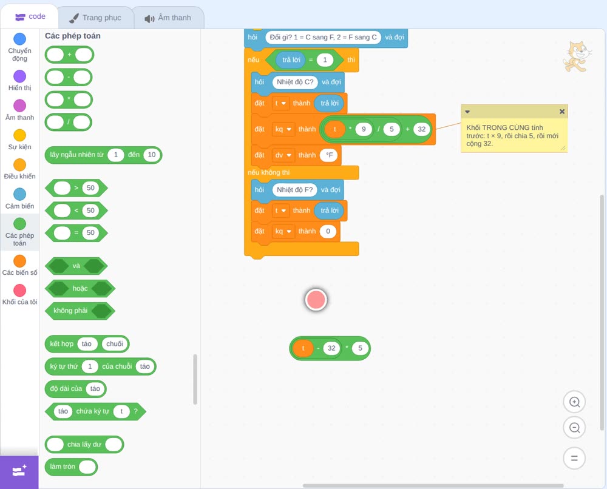Open the Chuyển động block category
The width and height of the screenshot is (607, 489).
coord(19,47)
